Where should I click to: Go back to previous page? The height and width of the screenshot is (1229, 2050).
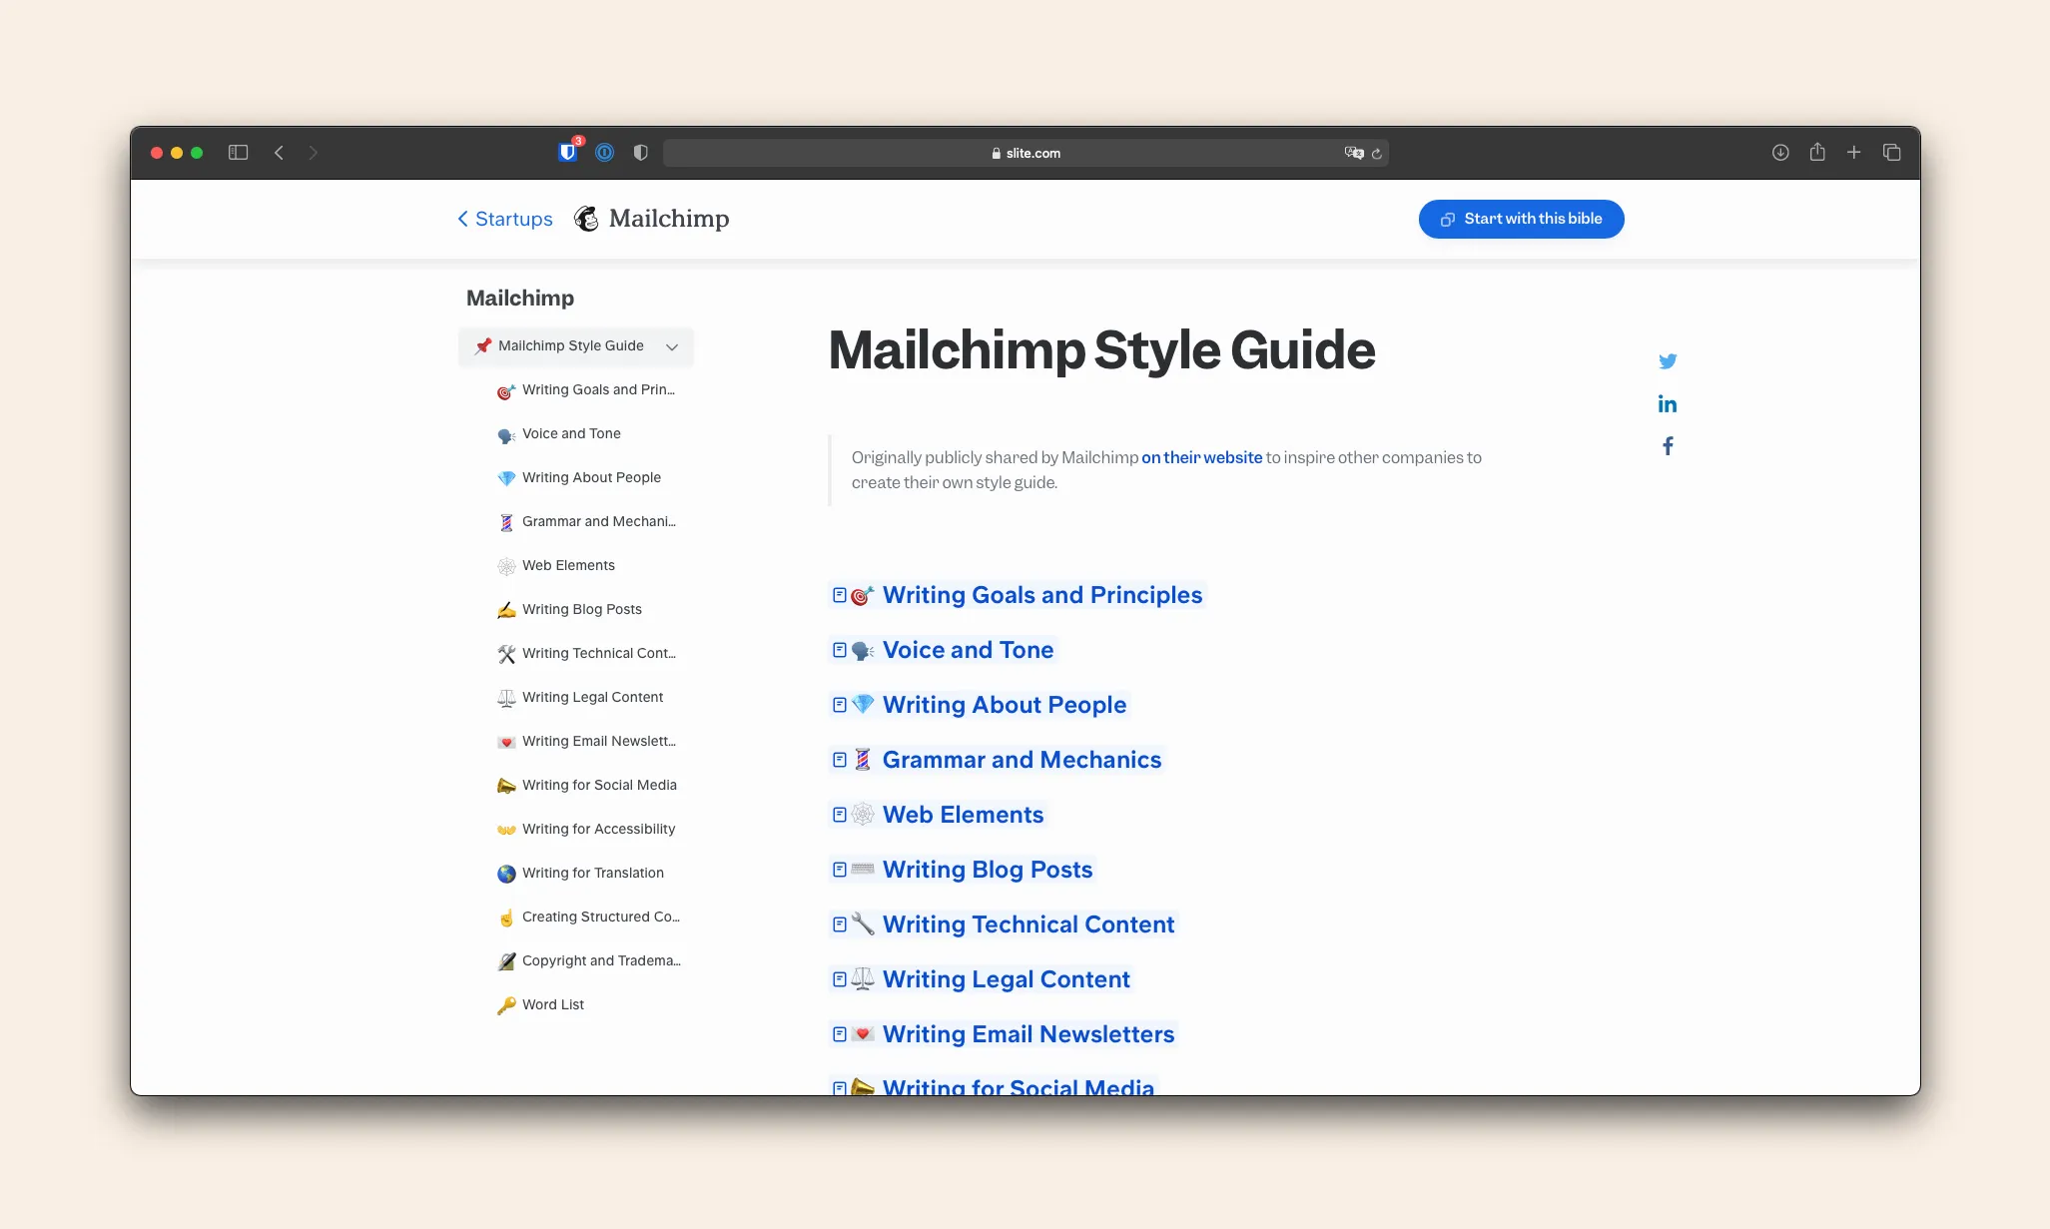pyautogui.click(x=280, y=152)
